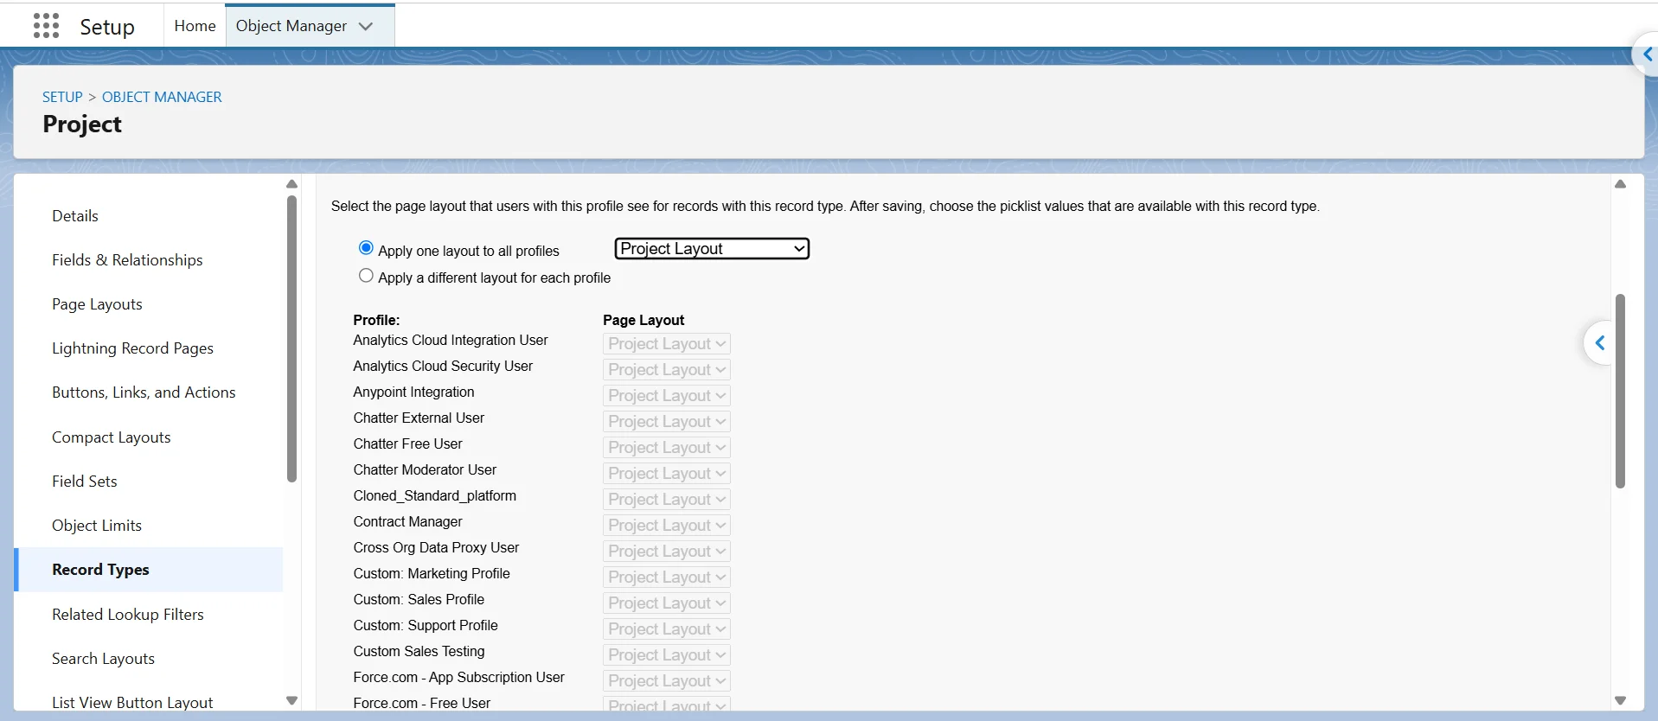Screen dimensions: 1658x721
Task: Click the OBJECT MANAGER breadcrumb link
Action: (x=162, y=97)
